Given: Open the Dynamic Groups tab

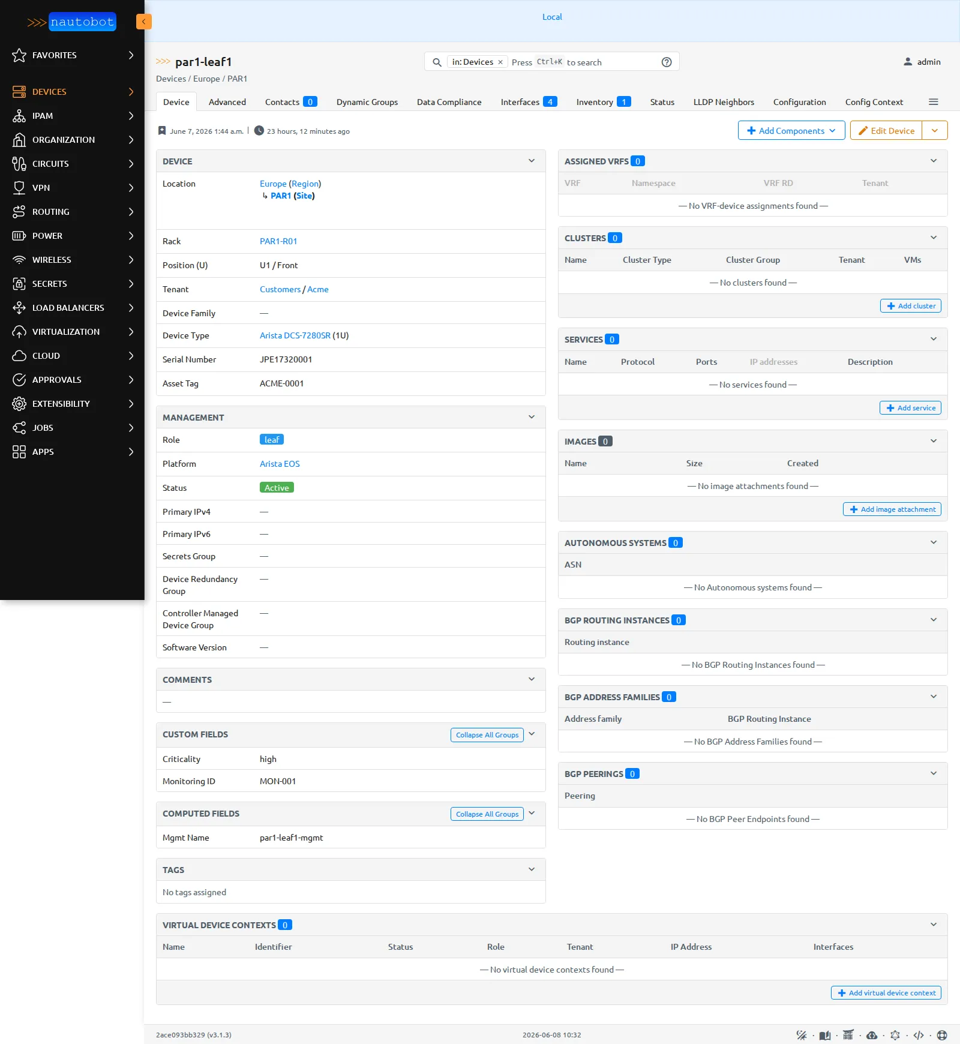Looking at the screenshot, I should [367, 102].
